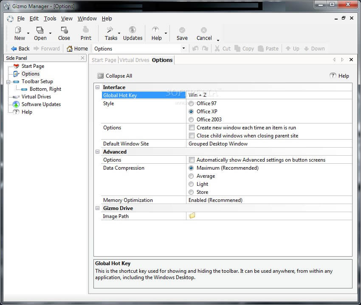Click the New toolbar icon
The width and height of the screenshot is (361, 305).
[x=18, y=30]
